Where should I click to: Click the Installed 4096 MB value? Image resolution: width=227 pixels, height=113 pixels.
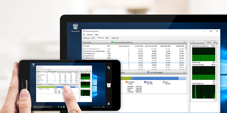[x=138, y=92]
